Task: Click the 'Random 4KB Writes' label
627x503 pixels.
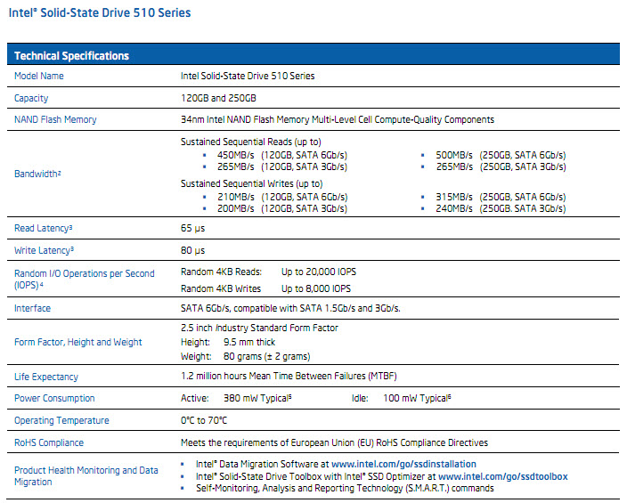Action: point(221,288)
